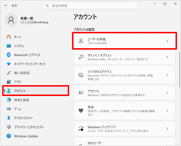Expand Windows バックアップ chevron
Screen dimensions: 181x146
click(x=167, y=129)
